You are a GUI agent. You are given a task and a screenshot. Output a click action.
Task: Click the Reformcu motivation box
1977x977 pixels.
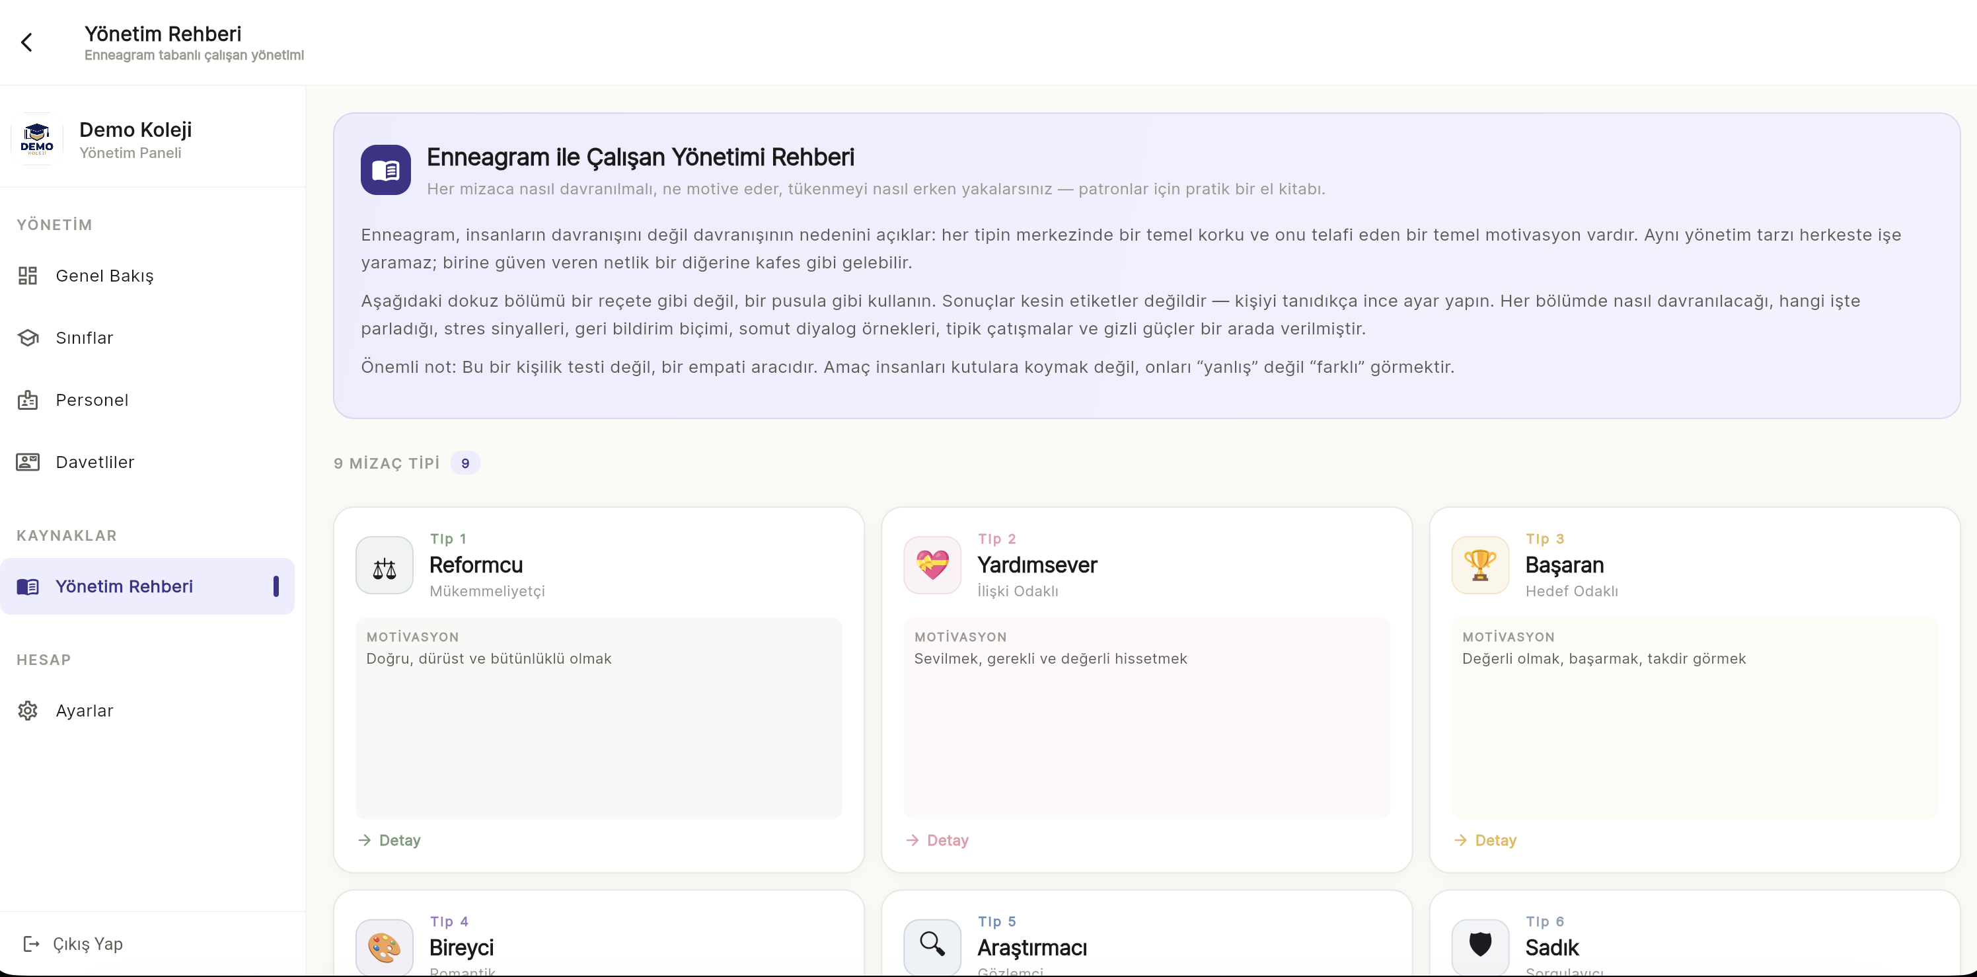point(599,719)
